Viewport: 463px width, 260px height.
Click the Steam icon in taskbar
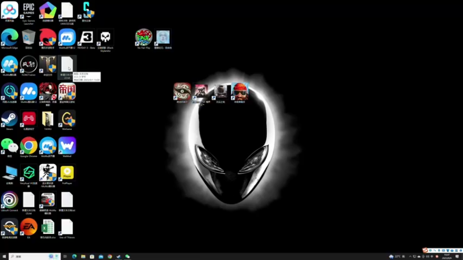[x=119, y=257]
